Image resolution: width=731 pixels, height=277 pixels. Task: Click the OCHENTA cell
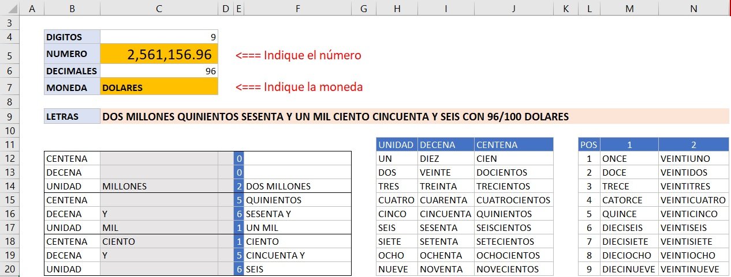pyautogui.click(x=446, y=255)
